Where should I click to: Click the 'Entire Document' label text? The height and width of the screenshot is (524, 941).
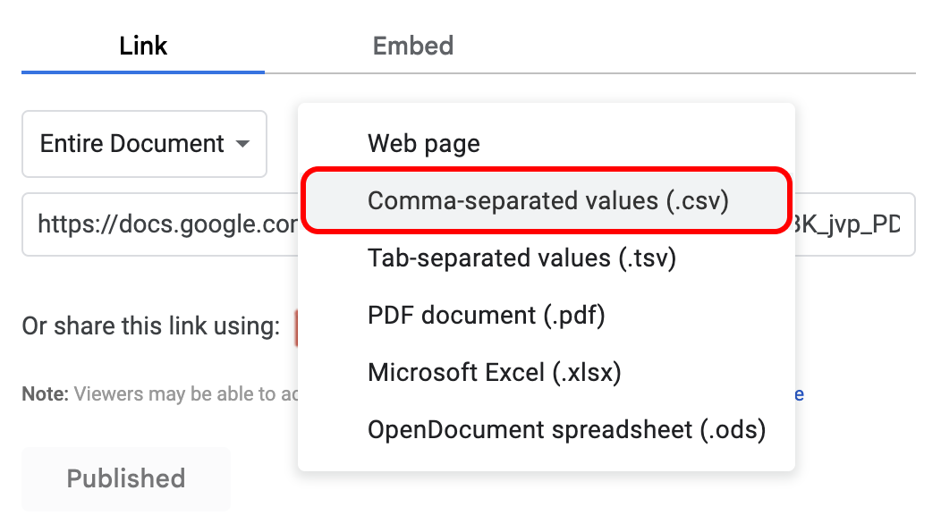coord(131,144)
